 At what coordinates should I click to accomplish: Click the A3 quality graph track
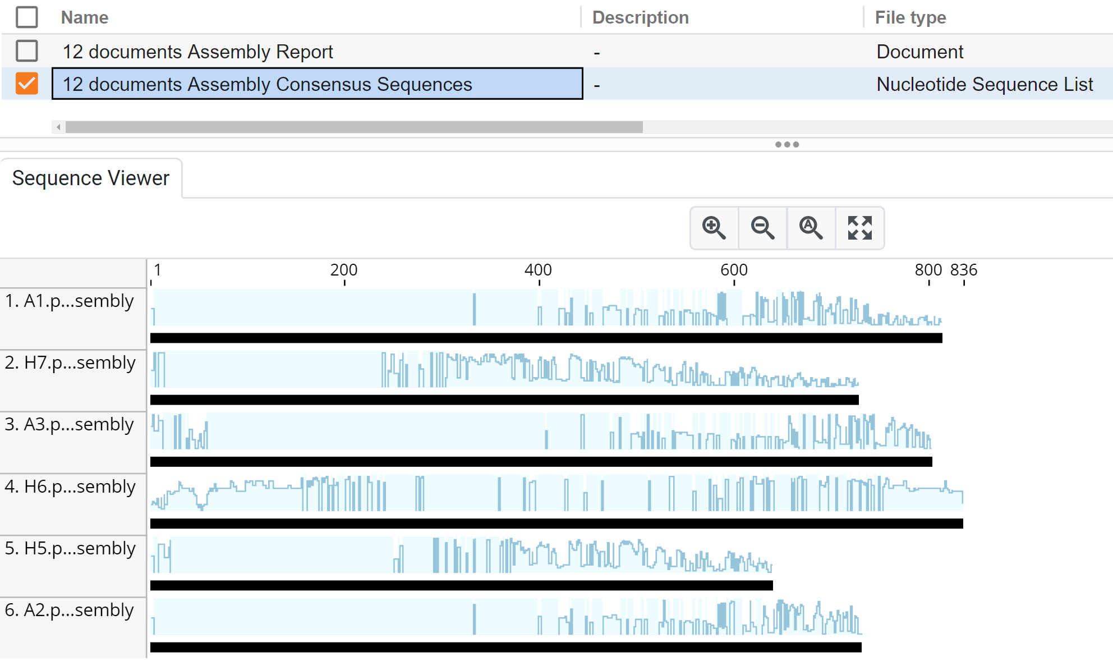[x=541, y=431]
